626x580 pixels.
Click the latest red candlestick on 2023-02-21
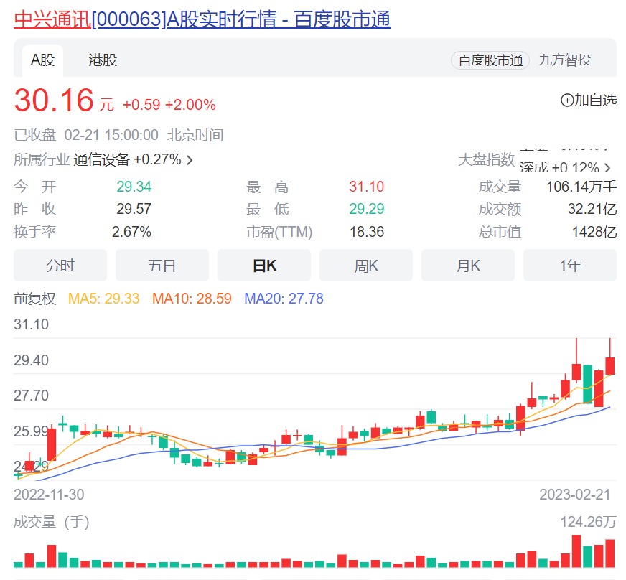(x=610, y=365)
